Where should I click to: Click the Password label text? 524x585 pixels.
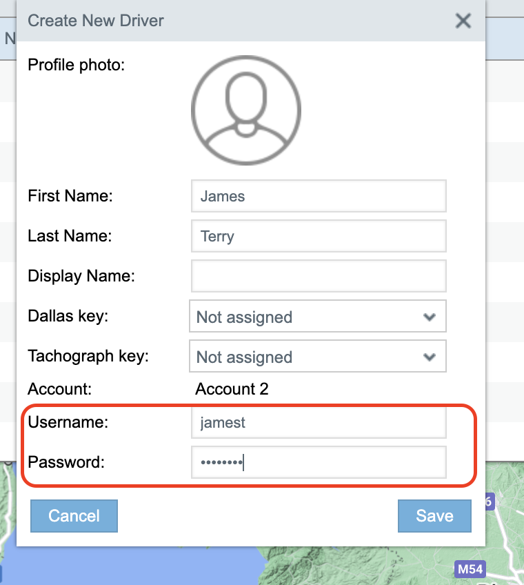pos(65,462)
